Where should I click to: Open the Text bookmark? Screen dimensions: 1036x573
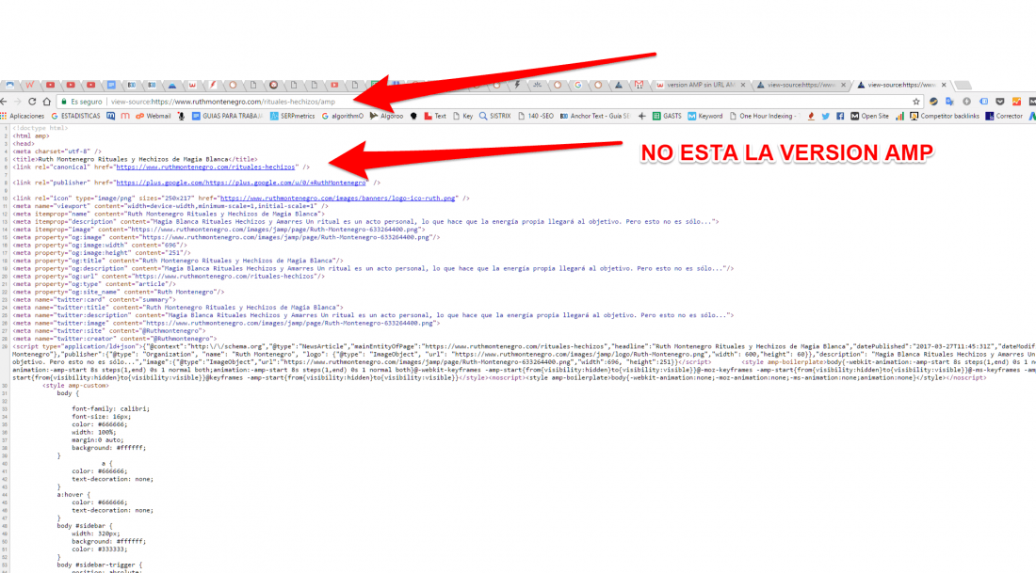[435, 116]
